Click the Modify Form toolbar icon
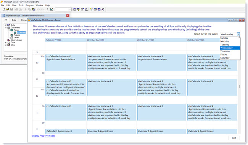 pos(52,9)
